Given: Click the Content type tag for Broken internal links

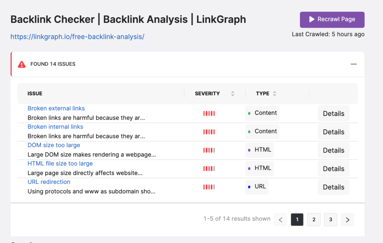Looking at the screenshot, I should coord(262,131).
